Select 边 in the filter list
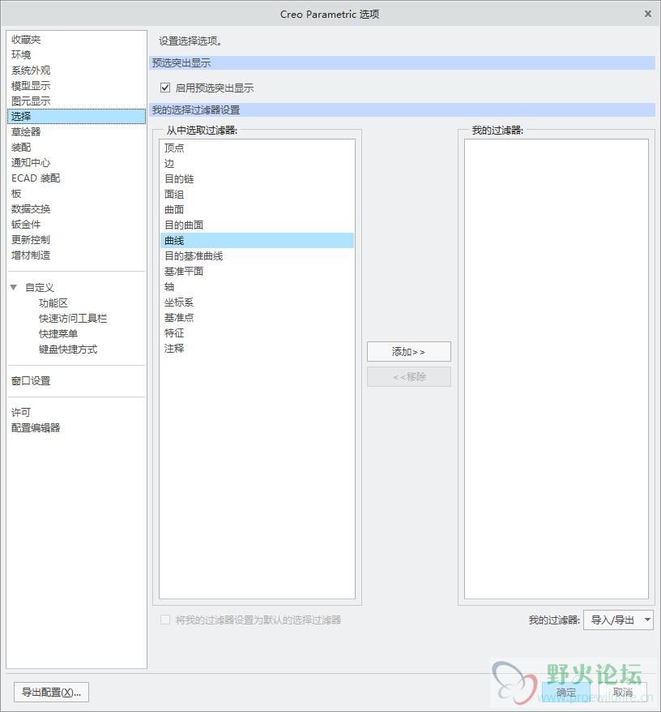The height and width of the screenshot is (712, 661). point(258,164)
